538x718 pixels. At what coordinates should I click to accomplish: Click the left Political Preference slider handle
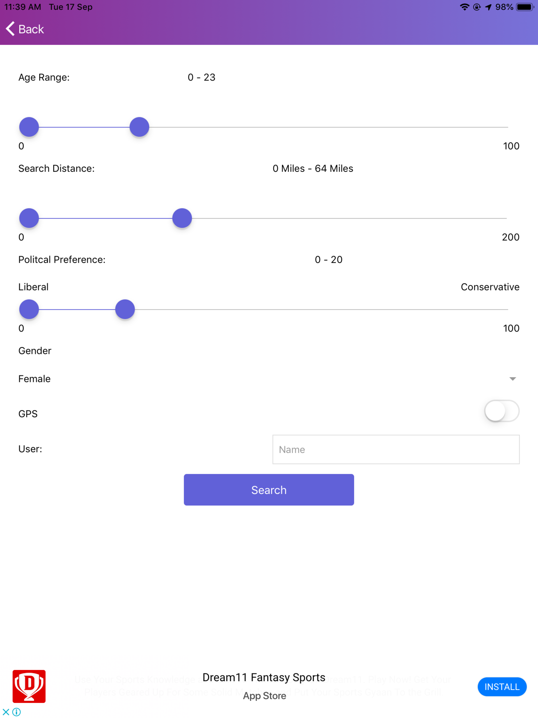(x=29, y=309)
